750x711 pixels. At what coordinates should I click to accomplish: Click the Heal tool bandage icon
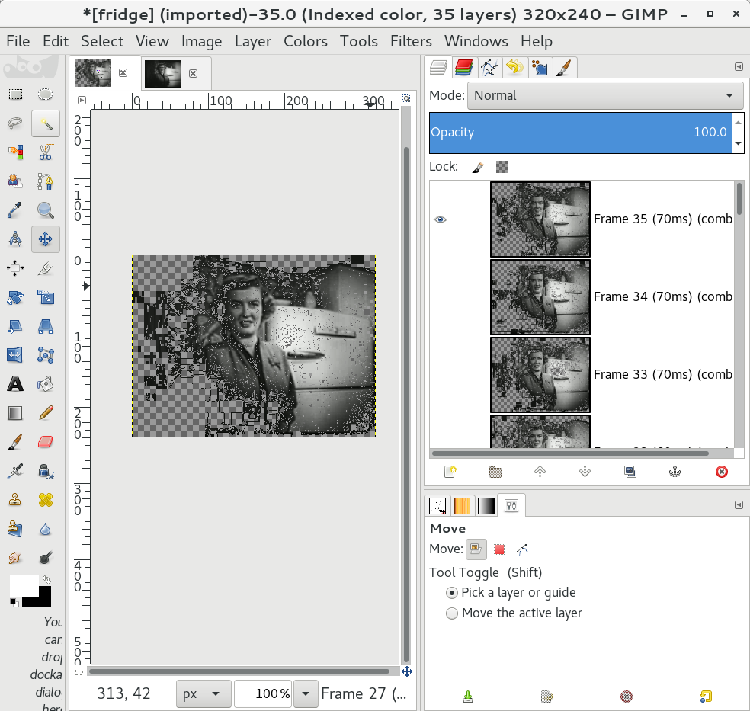click(45, 500)
